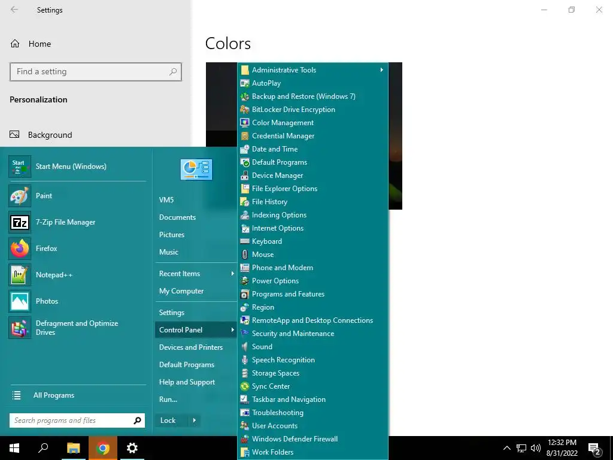Click the Start Menu (Windows) entry

(77, 167)
